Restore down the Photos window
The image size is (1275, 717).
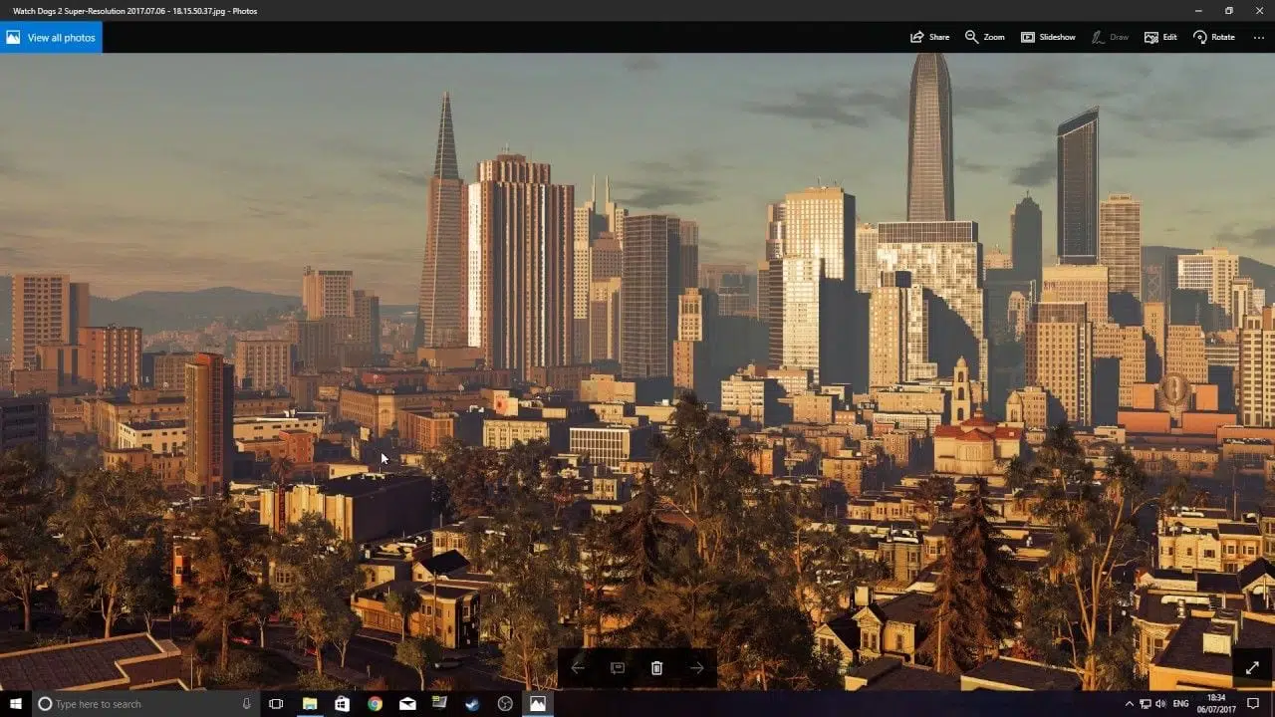tap(1229, 11)
